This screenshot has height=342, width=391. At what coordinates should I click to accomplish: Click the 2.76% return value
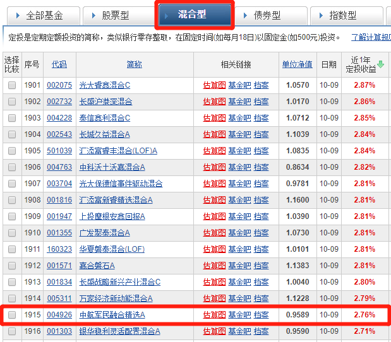(x=364, y=315)
